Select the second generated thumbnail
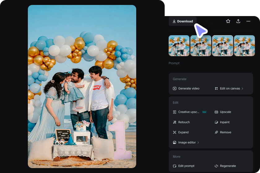260x173 pixels. pyautogui.click(x=201, y=46)
